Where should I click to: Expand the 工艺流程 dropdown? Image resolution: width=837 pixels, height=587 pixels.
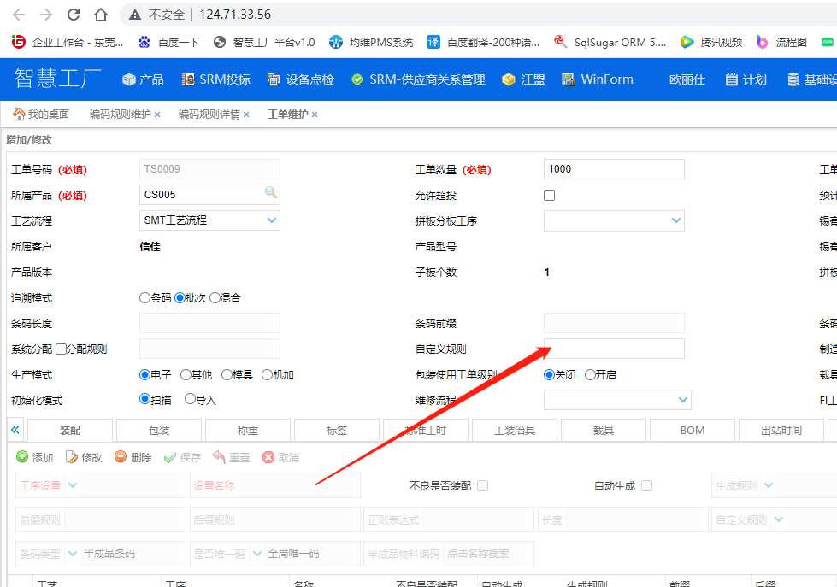[x=272, y=220]
